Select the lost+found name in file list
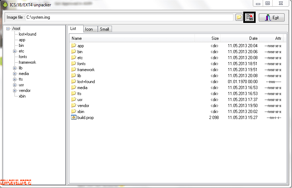 [86, 82]
